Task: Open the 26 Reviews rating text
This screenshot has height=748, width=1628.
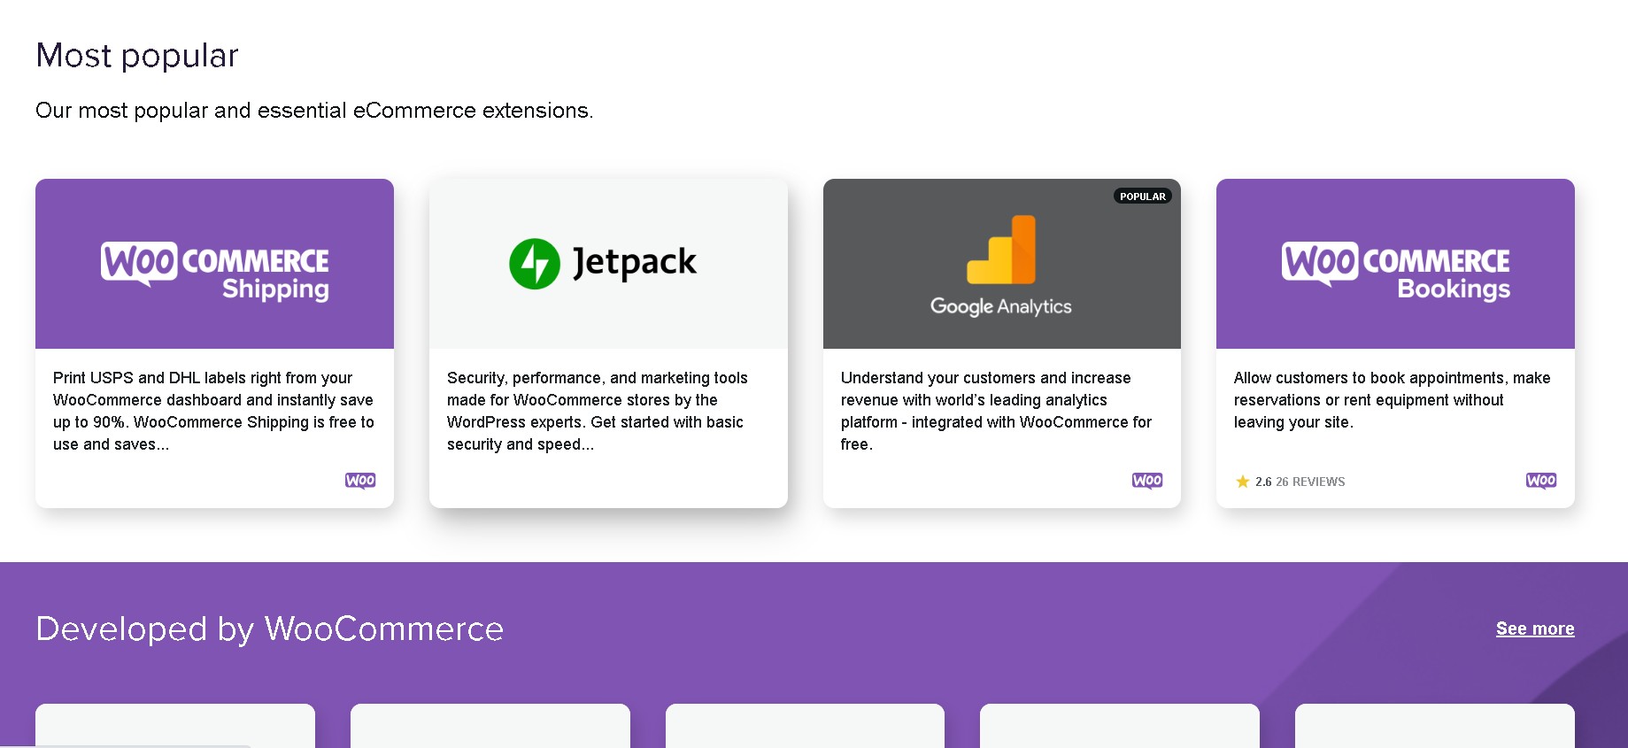Action: 1309,482
